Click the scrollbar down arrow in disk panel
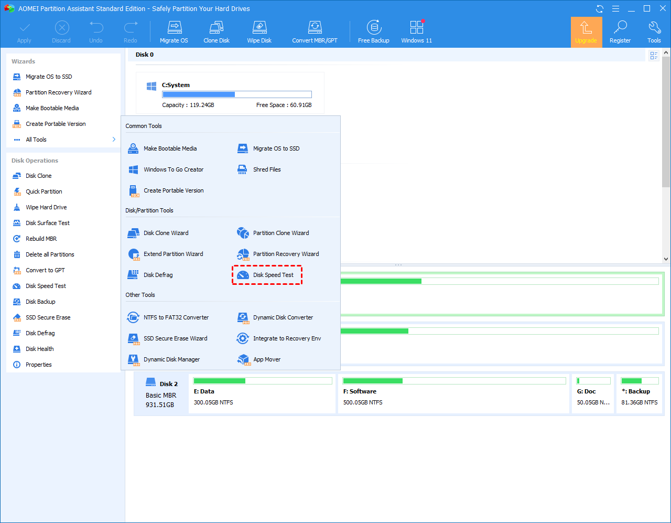The width and height of the screenshot is (671, 523). pos(666,259)
